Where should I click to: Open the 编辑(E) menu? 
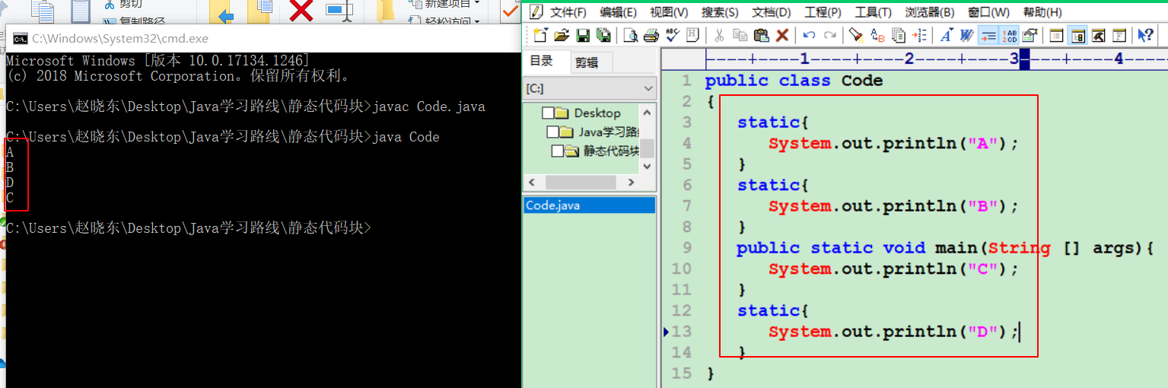(x=618, y=12)
